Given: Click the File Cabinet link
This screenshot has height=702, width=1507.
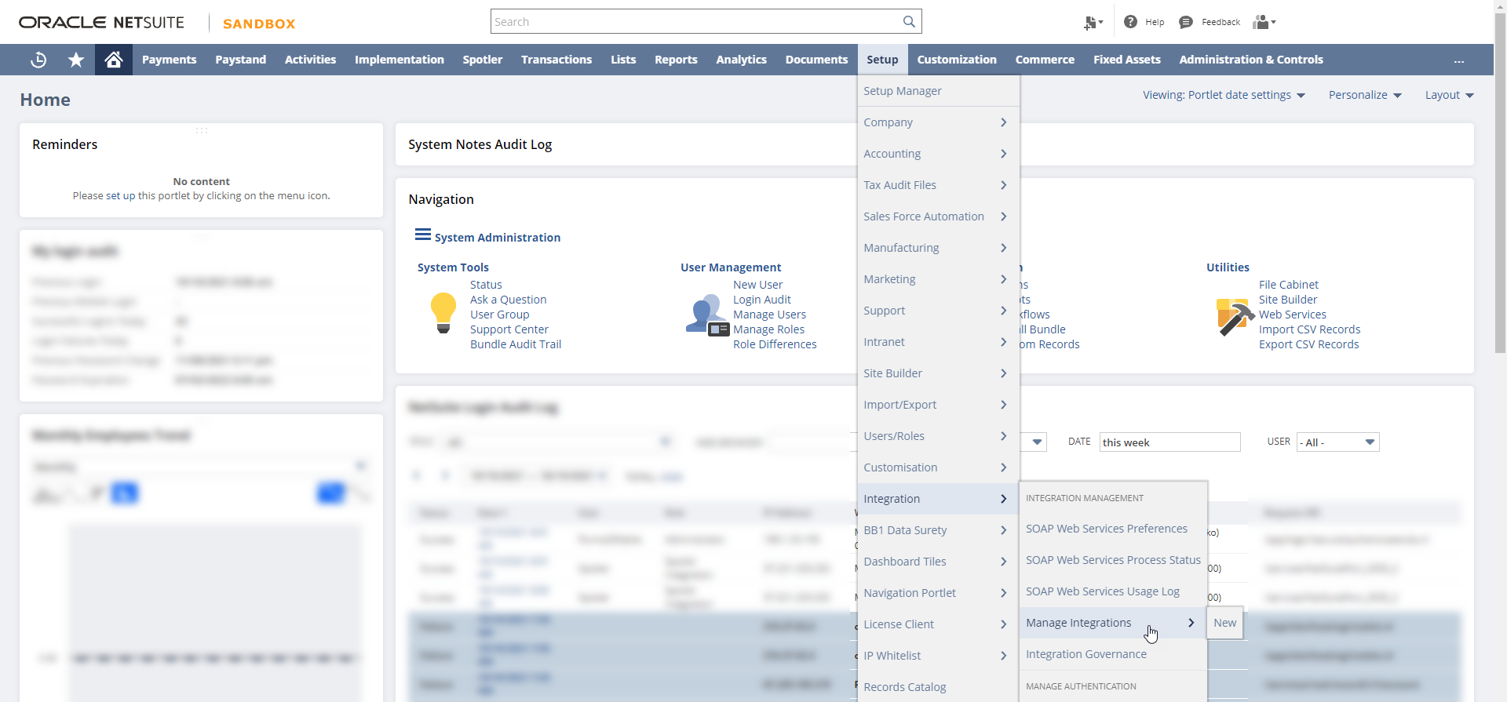Looking at the screenshot, I should click(x=1288, y=285).
